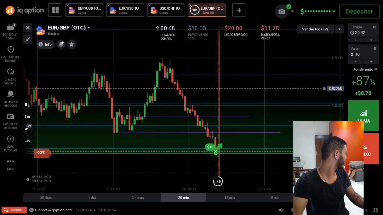This screenshot has width=383, height=215.
Task: Click the iq option logo
Action: [x=25, y=10]
